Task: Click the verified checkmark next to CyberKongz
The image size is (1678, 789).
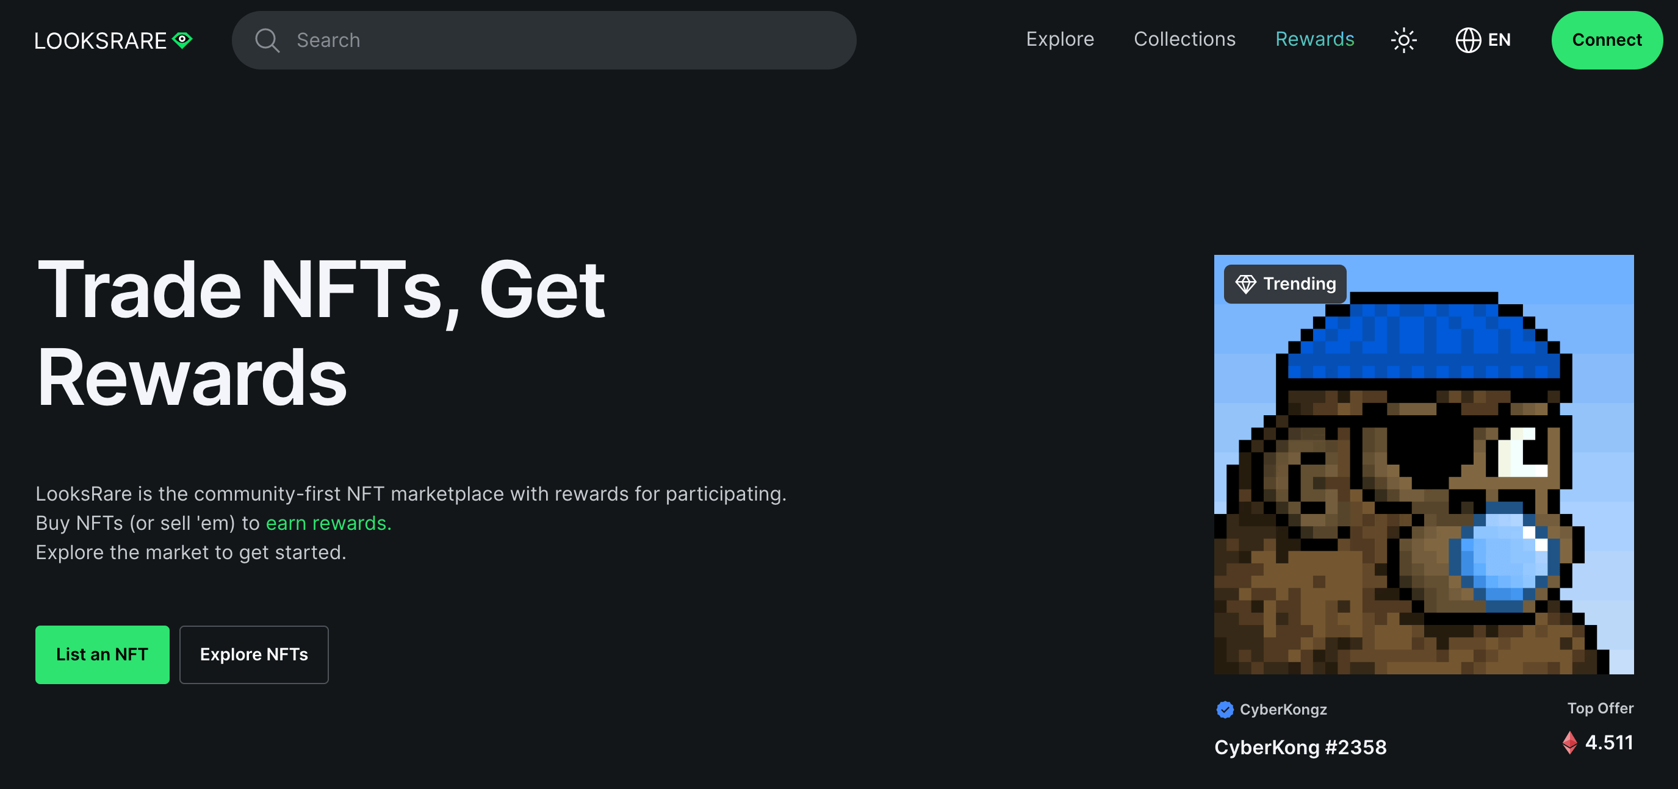Action: pyautogui.click(x=1225, y=710)
